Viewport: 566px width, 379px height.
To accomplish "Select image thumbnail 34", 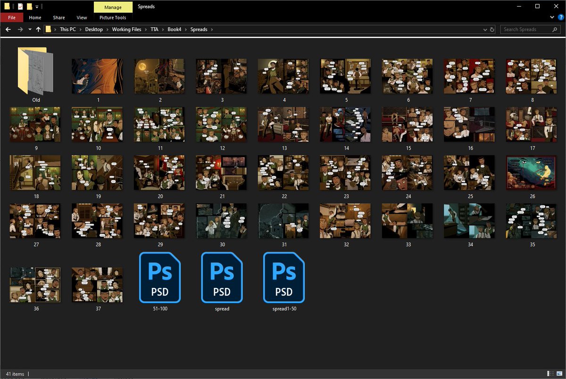I will click(470, 221).
